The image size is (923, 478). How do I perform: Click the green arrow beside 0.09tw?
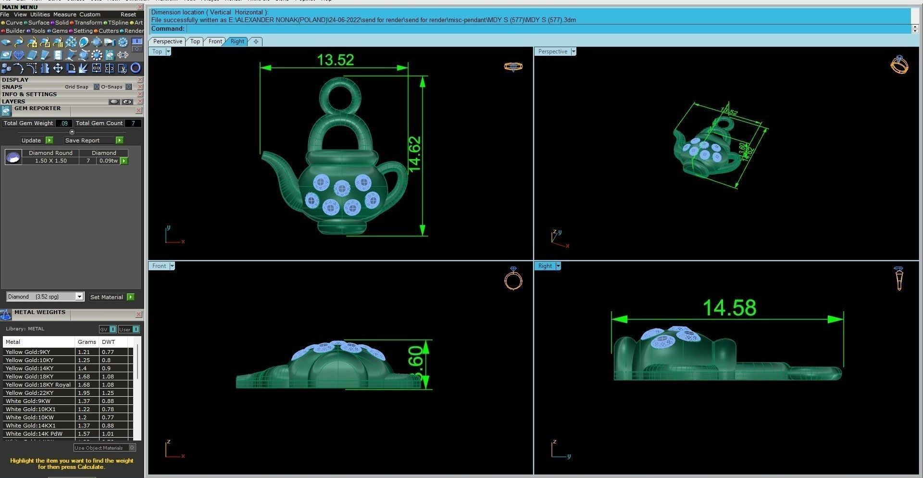pos(124,161)
